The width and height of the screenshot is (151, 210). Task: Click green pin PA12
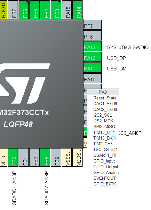[92, 57]
